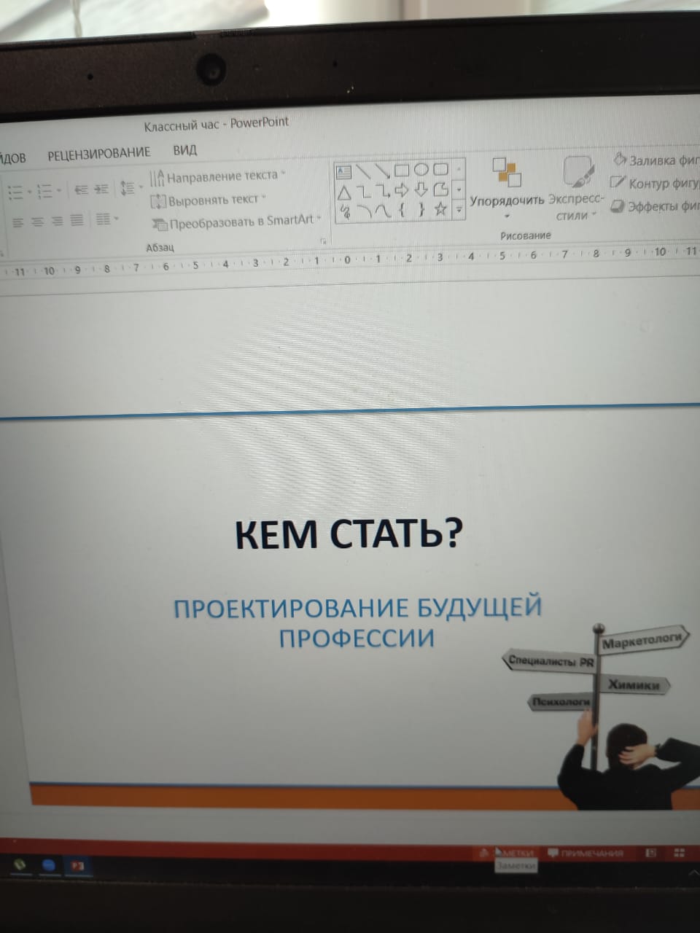Click PowerPoint icon in the taskbar
Screen dimensions: 700x933
(77, 866)
